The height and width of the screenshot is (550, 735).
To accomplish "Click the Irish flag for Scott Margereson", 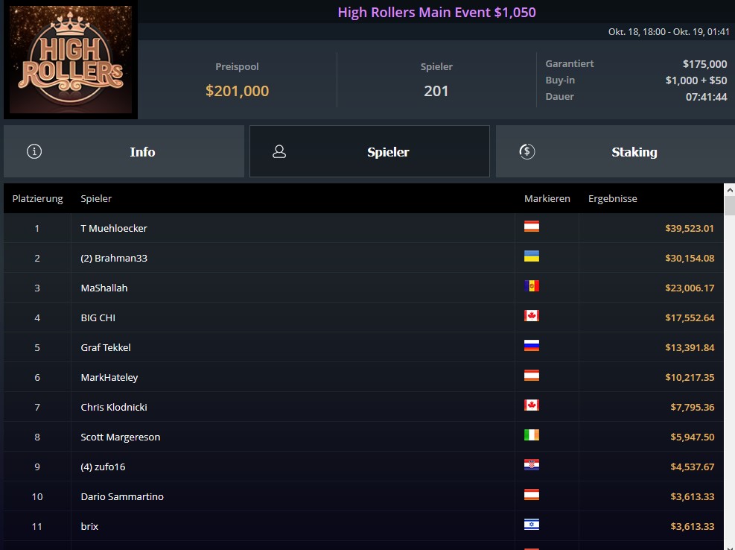I will (532, 435).
